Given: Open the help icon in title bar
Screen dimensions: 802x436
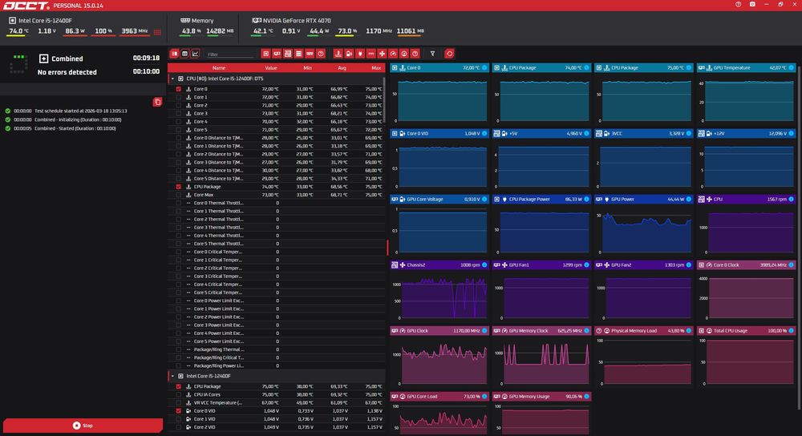Looking at the screenshot, I should click(x=738, y=5).
